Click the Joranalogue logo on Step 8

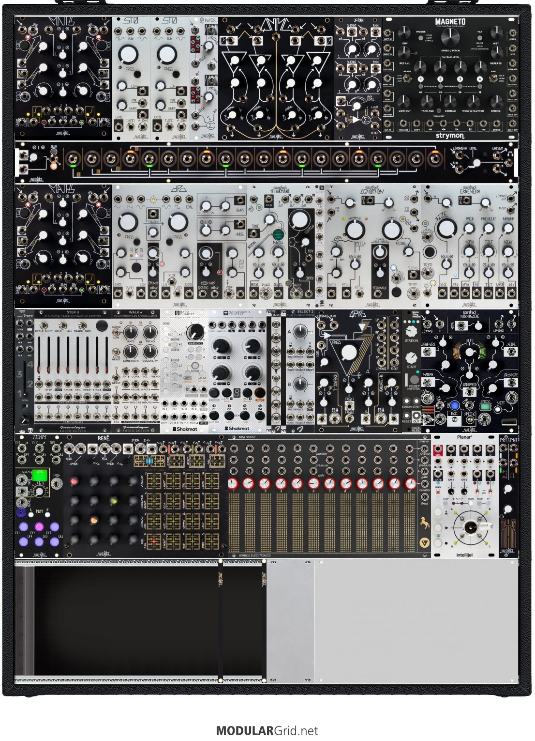tap(73, 429)
